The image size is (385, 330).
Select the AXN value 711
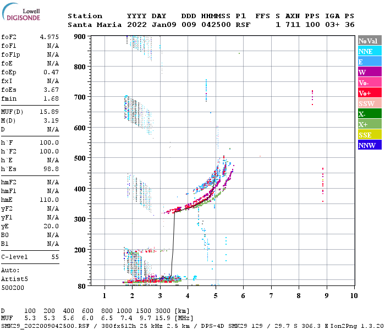tap(293, 25)
